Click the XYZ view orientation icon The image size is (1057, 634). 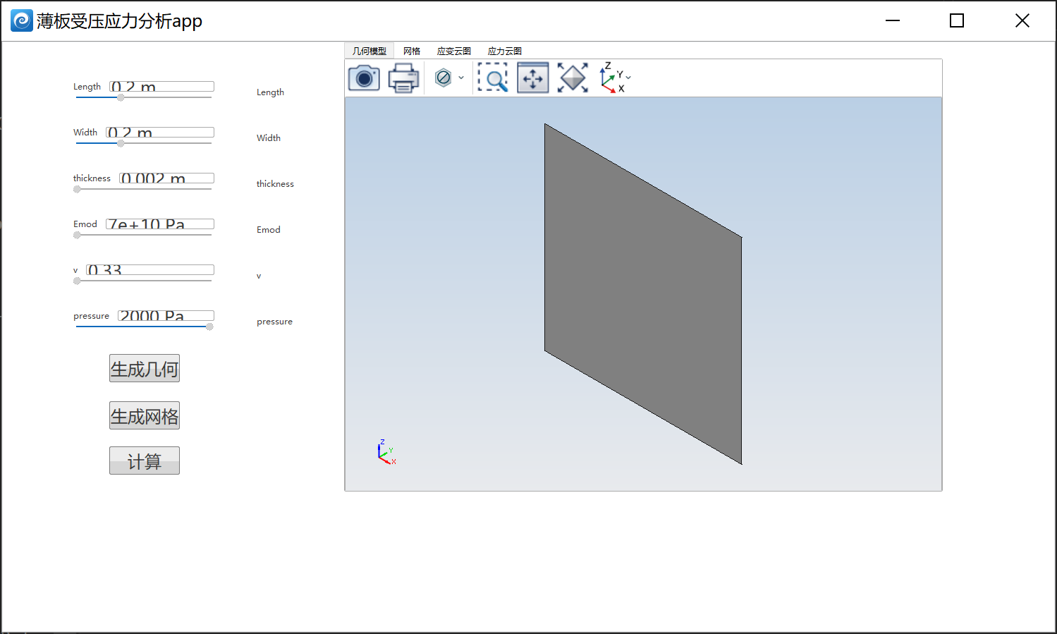(x=611, y=78)
